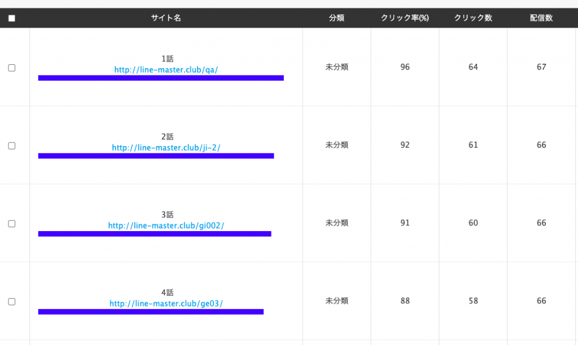Open link http://line-master.club/ji-2/

point(167,148)
